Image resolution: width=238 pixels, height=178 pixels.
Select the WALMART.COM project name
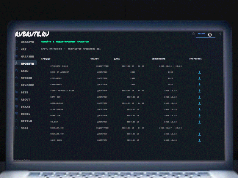pyautogui.click(x=57, y=134)
